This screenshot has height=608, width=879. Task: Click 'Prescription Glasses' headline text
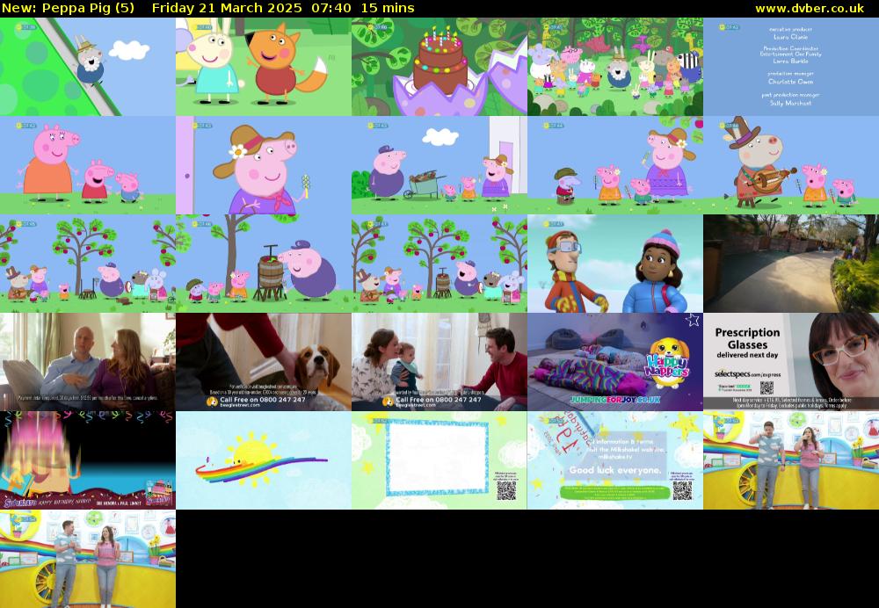point(747,338)
